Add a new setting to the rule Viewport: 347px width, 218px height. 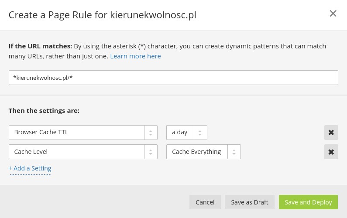click(30, 168)
